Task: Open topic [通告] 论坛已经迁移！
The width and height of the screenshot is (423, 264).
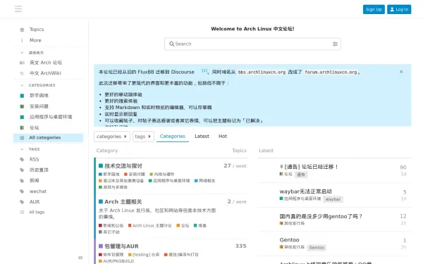Action: (312, 167)
